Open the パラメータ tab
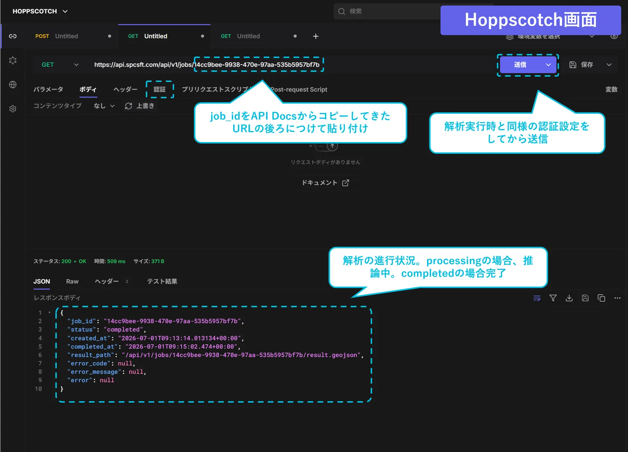Image resolution: width=628 pixels, height=452 pixels. [48, 89]
